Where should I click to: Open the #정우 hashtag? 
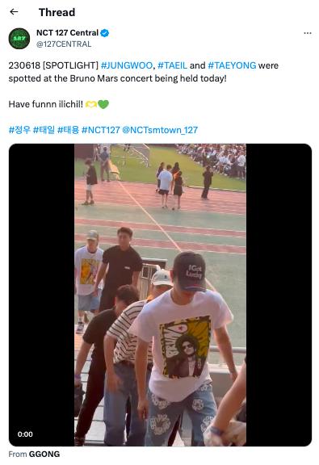(19, 130)
